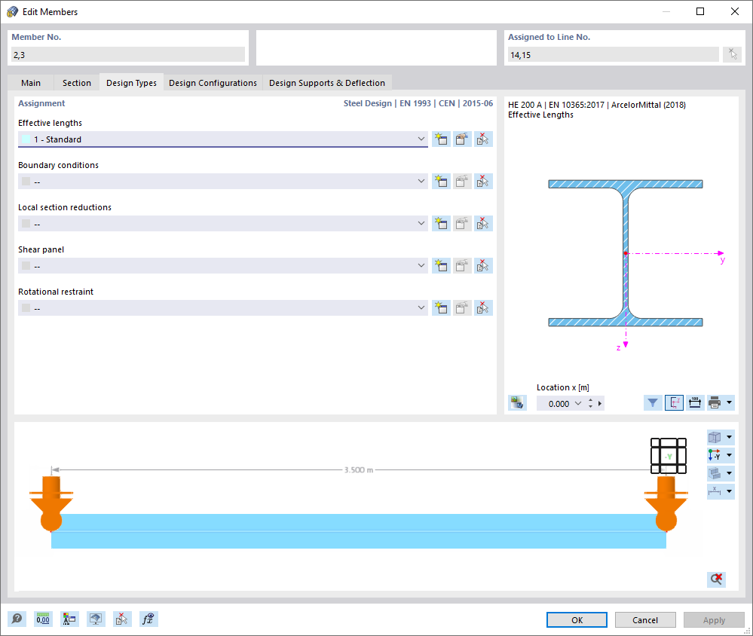Click the display/render mode icon in the member view
Viewport: 753px width, 636px height.
[715, 473]
